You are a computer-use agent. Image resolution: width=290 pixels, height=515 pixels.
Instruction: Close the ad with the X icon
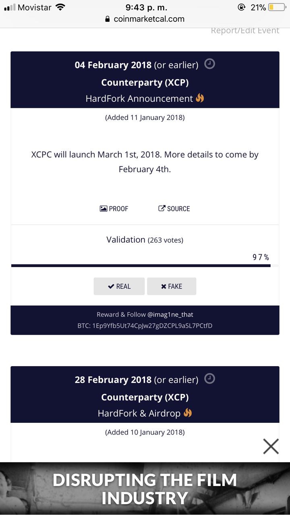coord(271,446)
